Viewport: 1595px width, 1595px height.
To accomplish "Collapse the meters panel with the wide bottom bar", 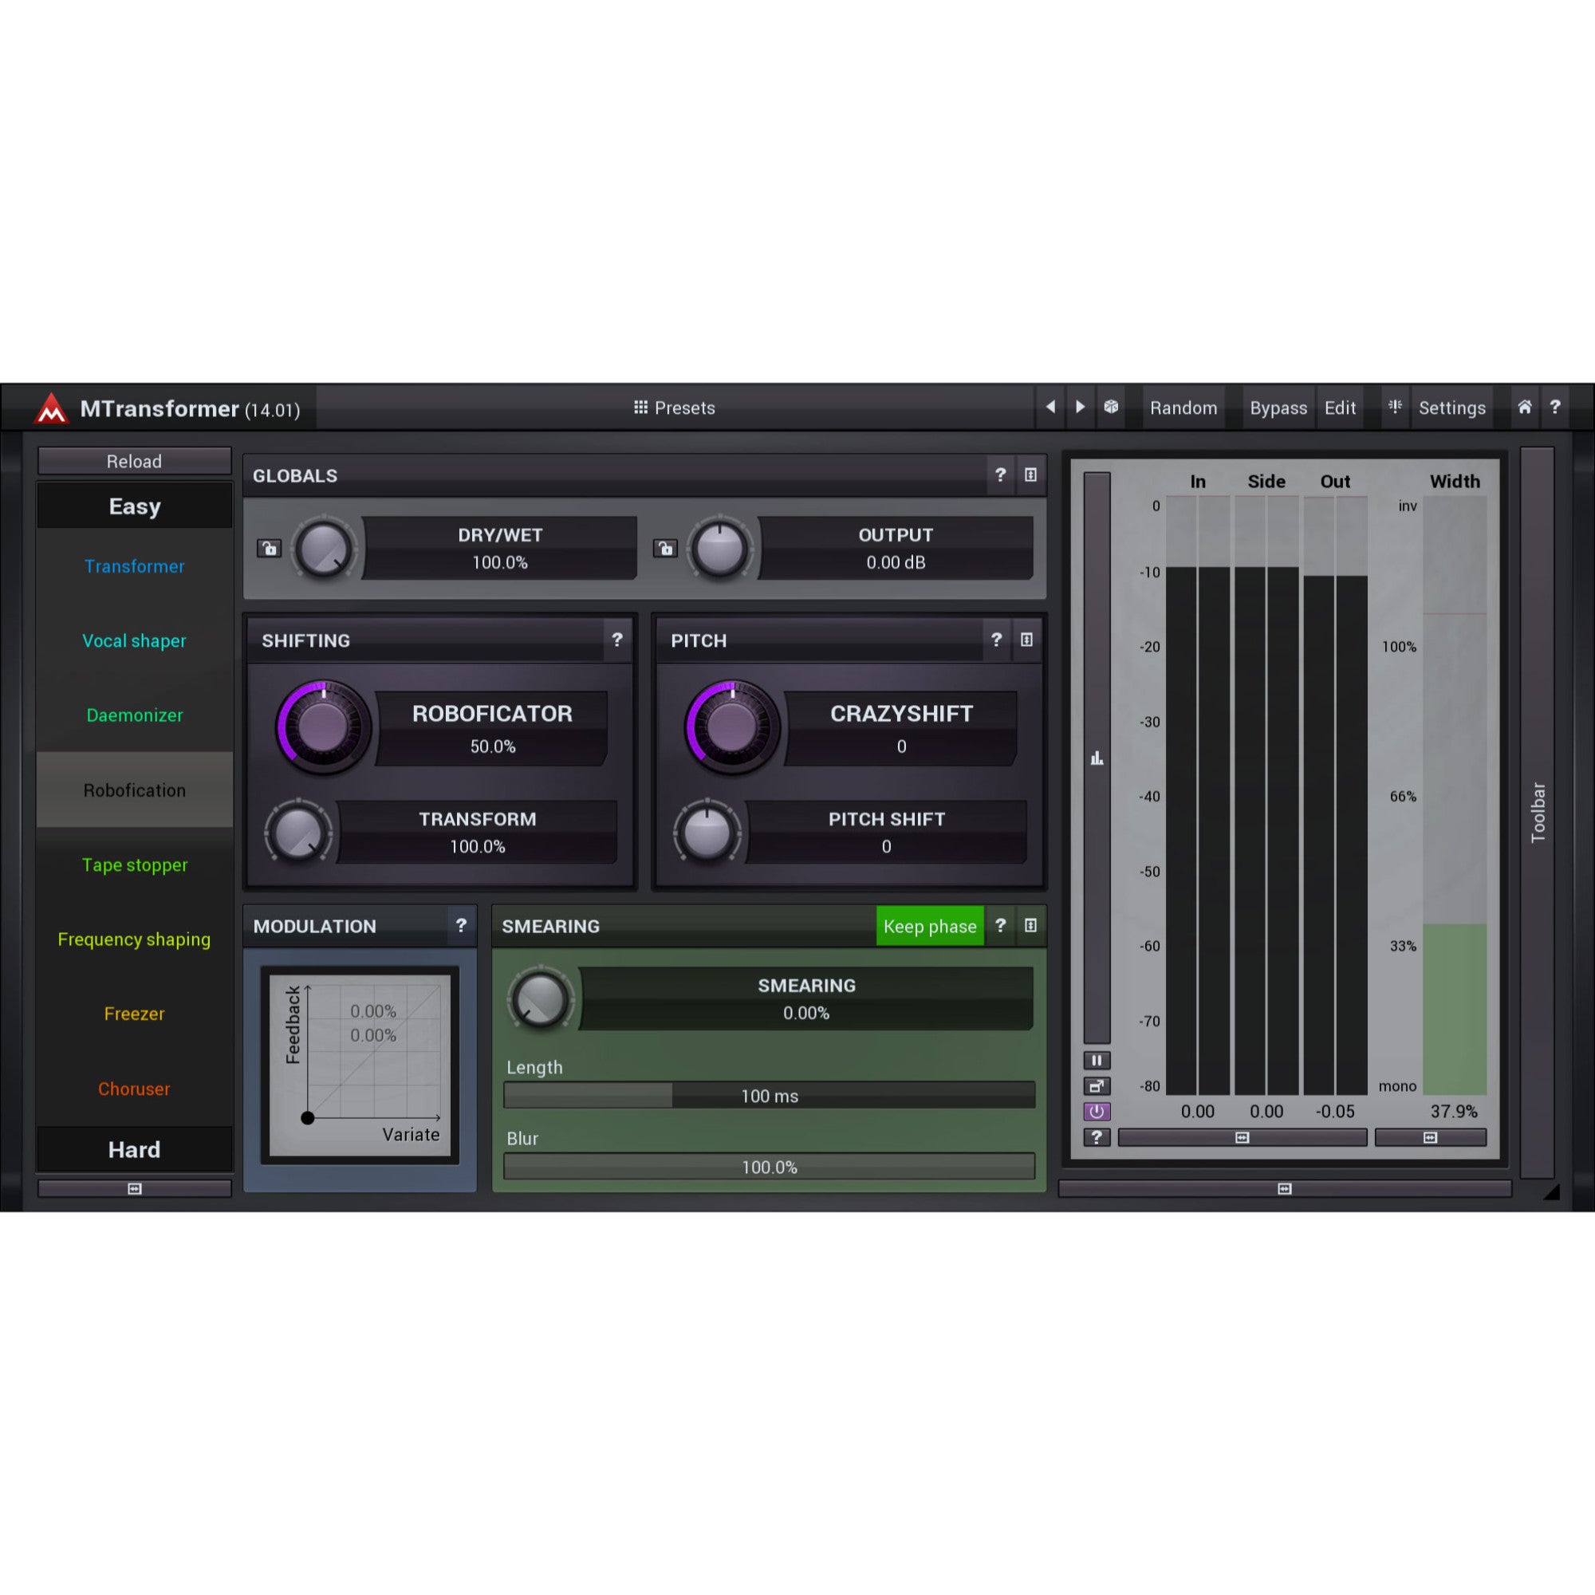I will (x=1284, y=1189).
